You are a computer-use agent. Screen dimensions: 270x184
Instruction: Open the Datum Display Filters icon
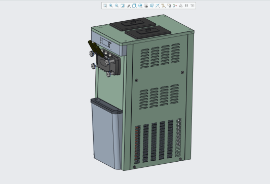click(158, 6)
